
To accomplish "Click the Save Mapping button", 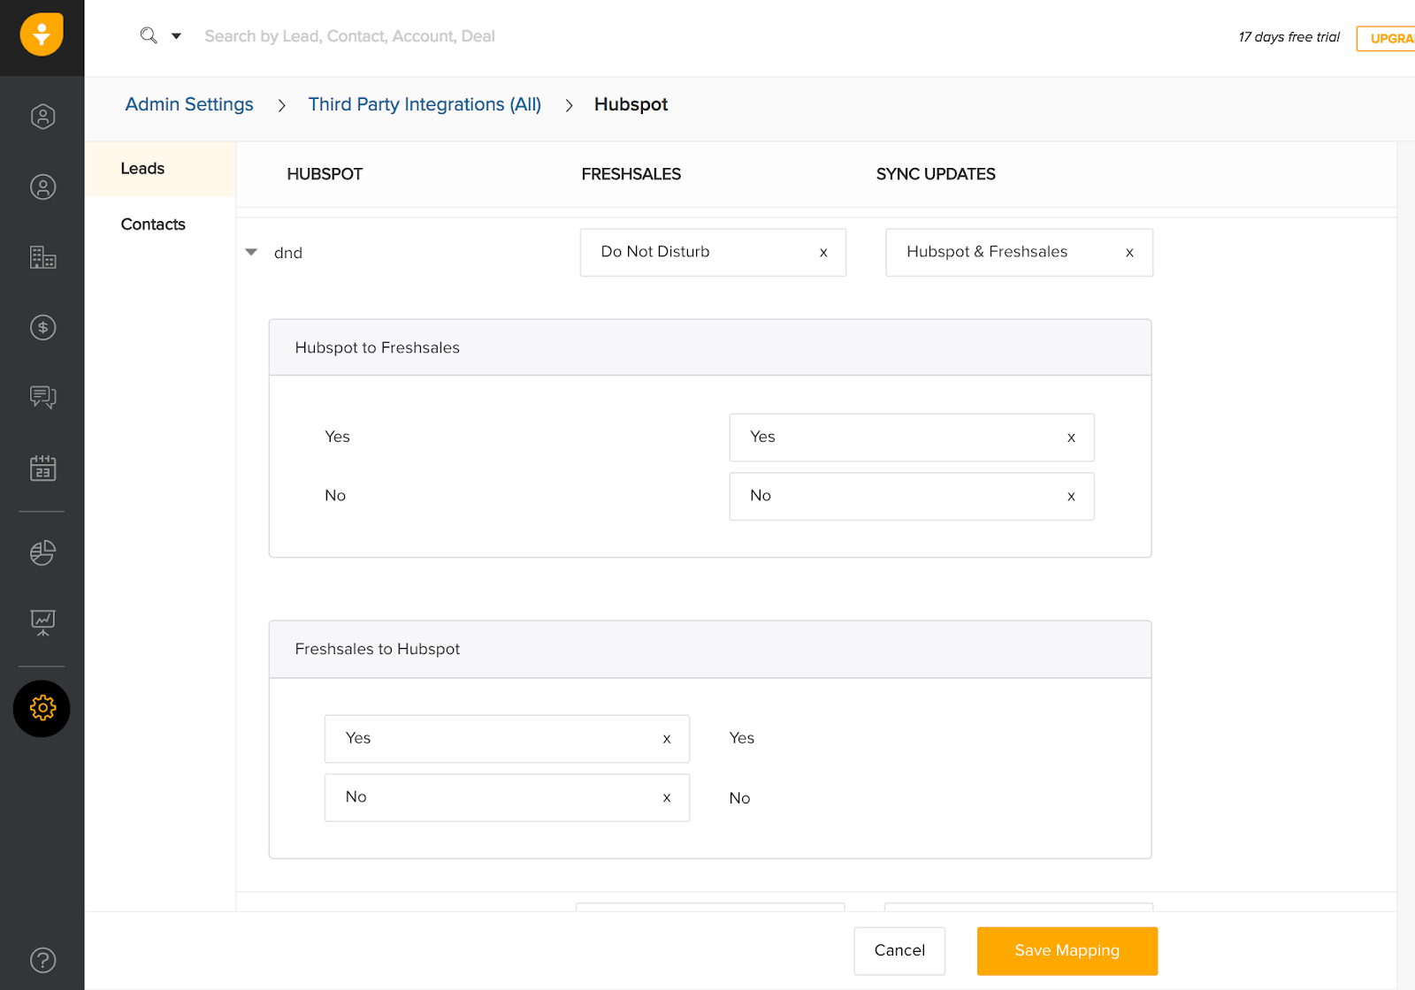I will [x=1067, y=951].
